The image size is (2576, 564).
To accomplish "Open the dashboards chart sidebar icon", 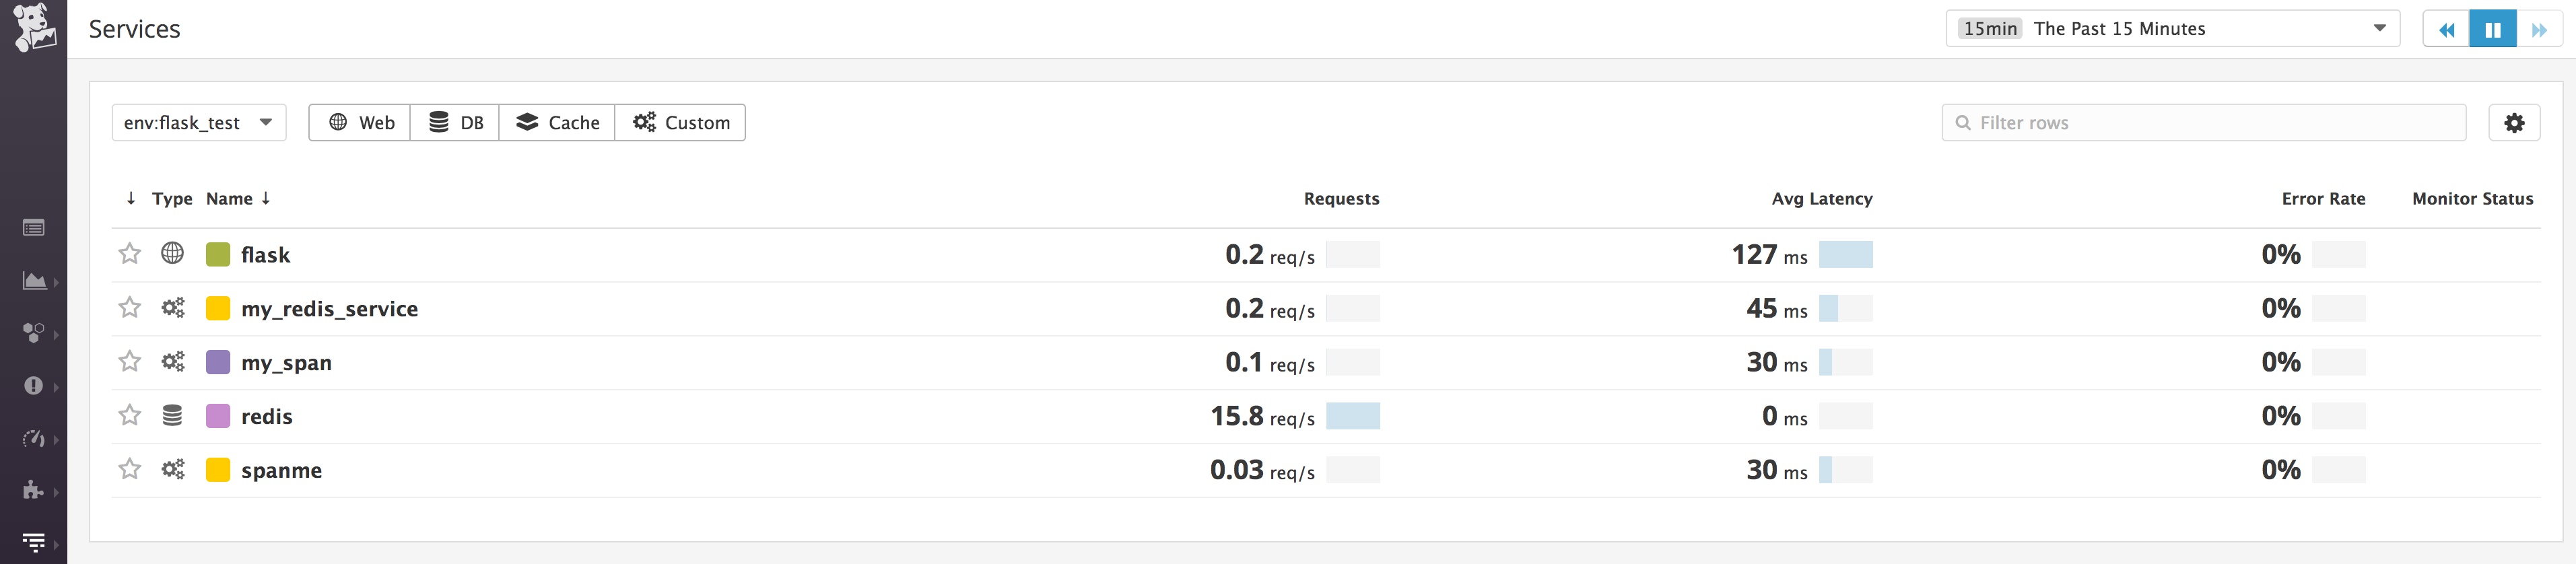I will click(34, 281).
